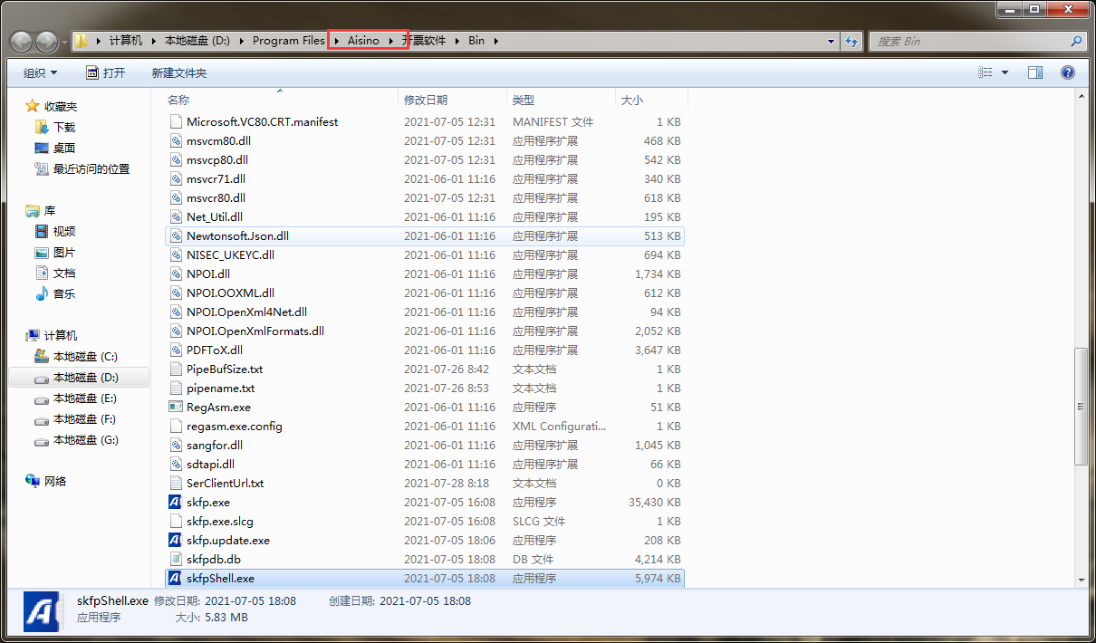1096x643 pixels.
Task: Click the msvcm80.dll file icon
Action: tap(176, 140)
